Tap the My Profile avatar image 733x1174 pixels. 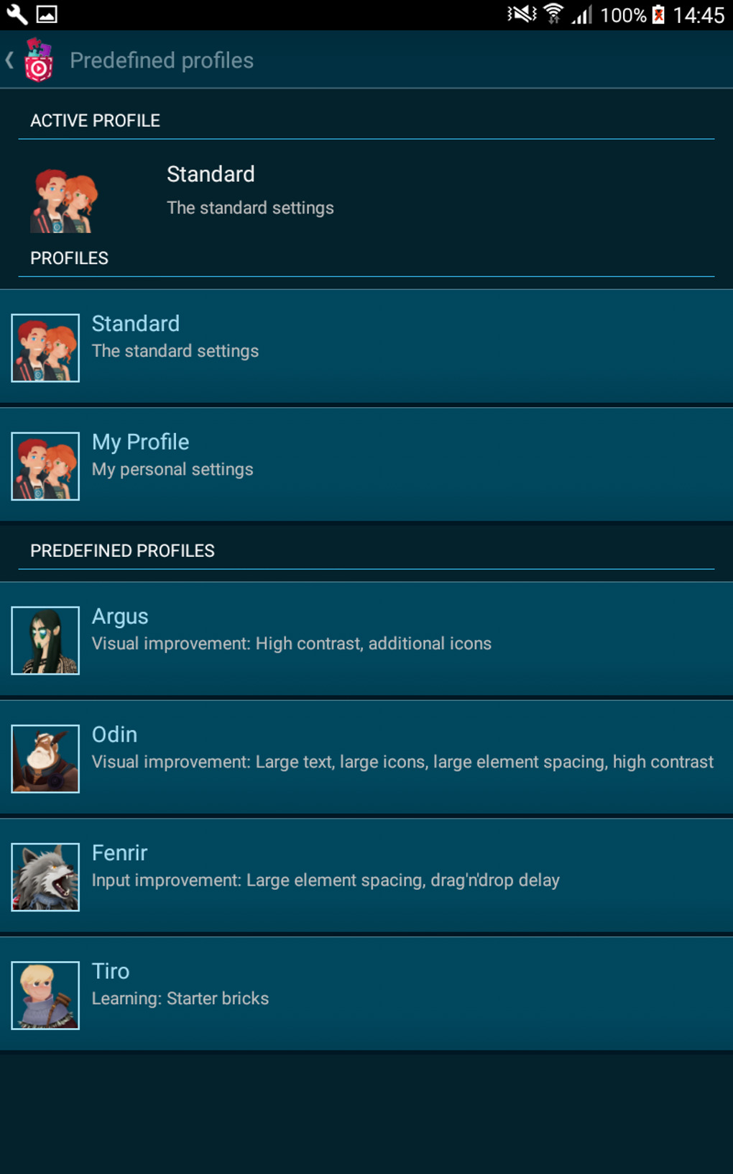[x=45, y=466]
